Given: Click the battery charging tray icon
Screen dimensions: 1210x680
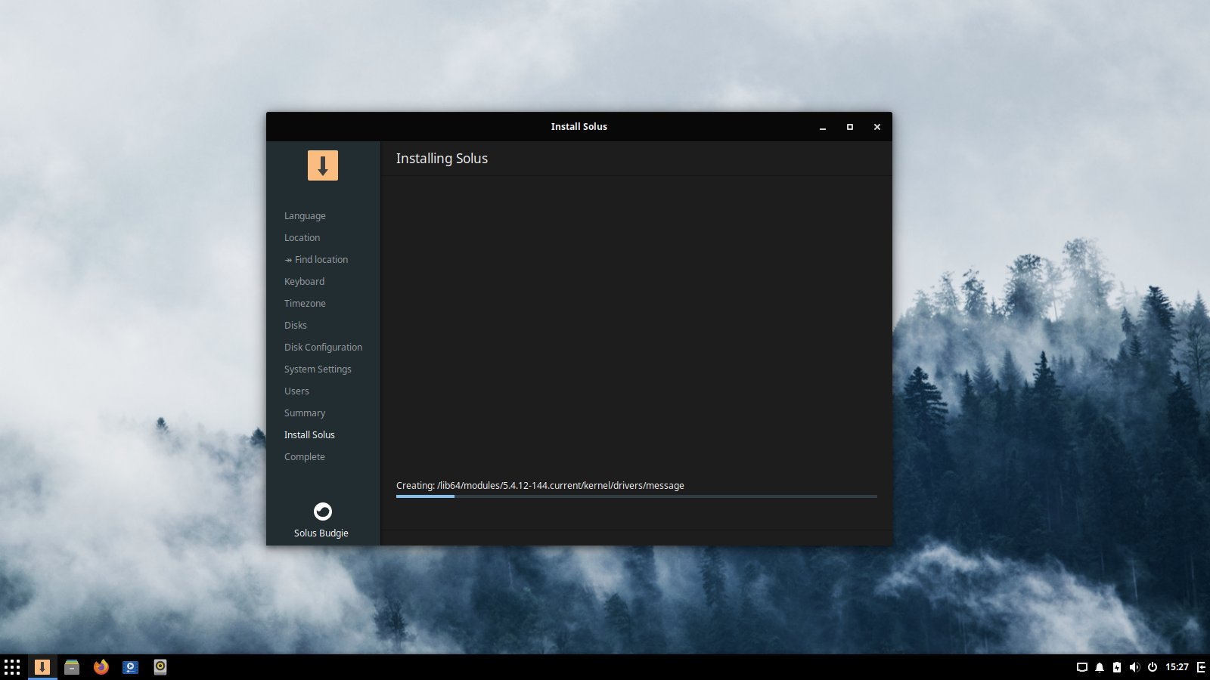Looking at the screenshot, I should (x=1117, y=667).
